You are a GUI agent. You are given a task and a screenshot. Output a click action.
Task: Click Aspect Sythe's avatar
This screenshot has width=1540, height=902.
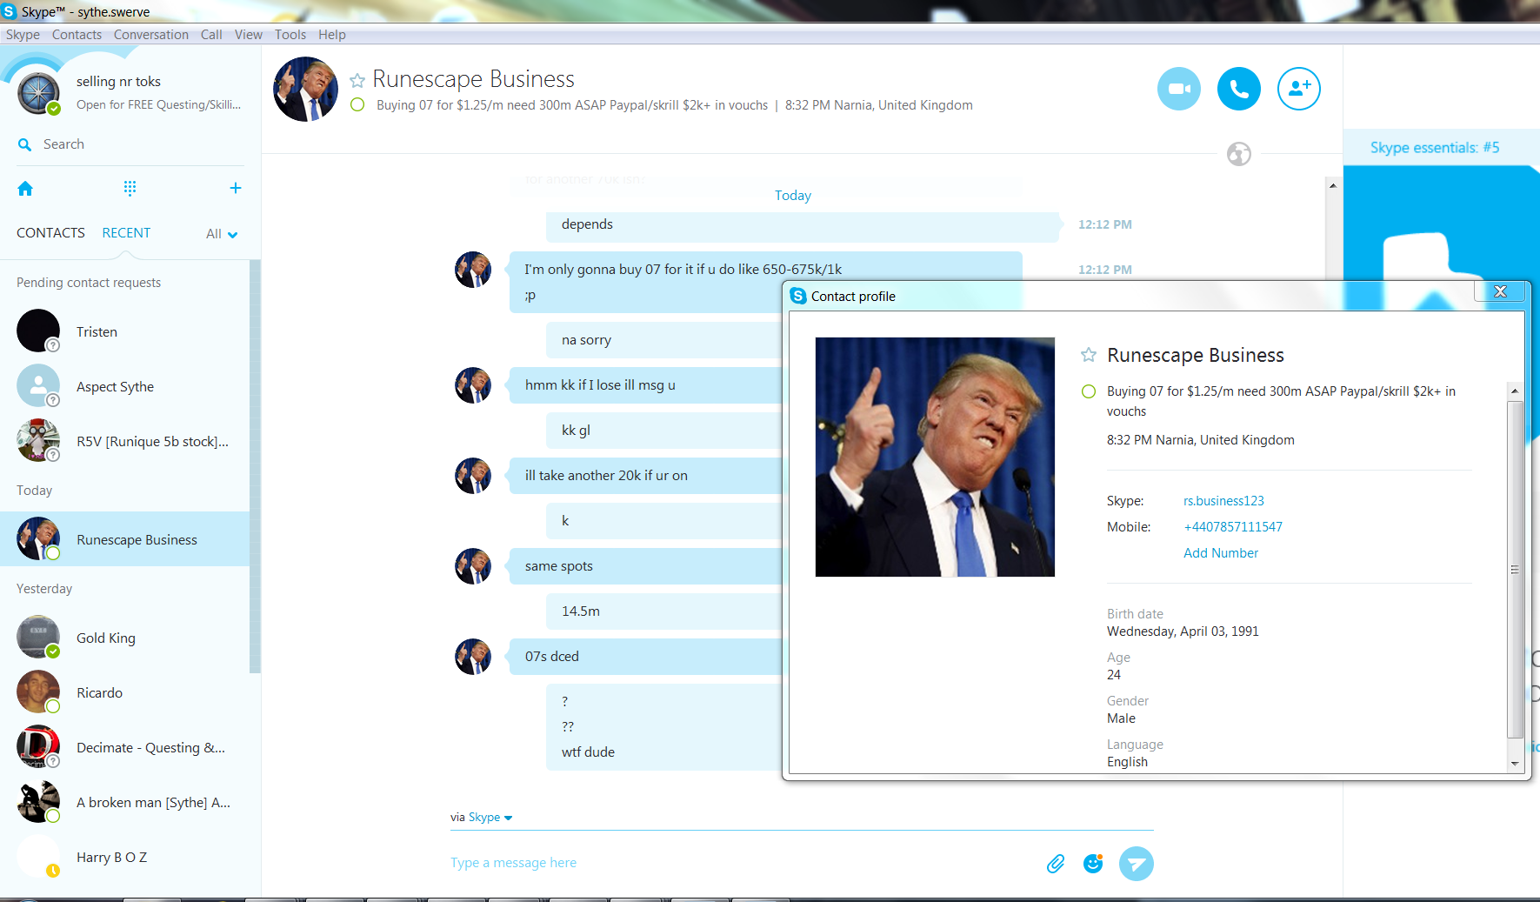click(38, 386)
